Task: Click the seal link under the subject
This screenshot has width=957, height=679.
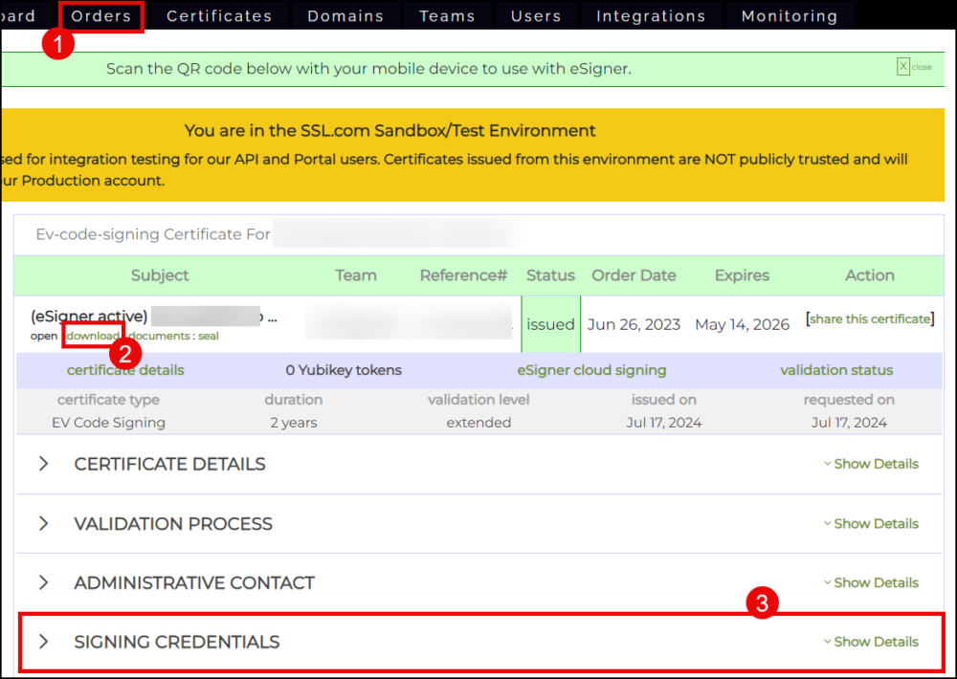Action: point(209,337)
